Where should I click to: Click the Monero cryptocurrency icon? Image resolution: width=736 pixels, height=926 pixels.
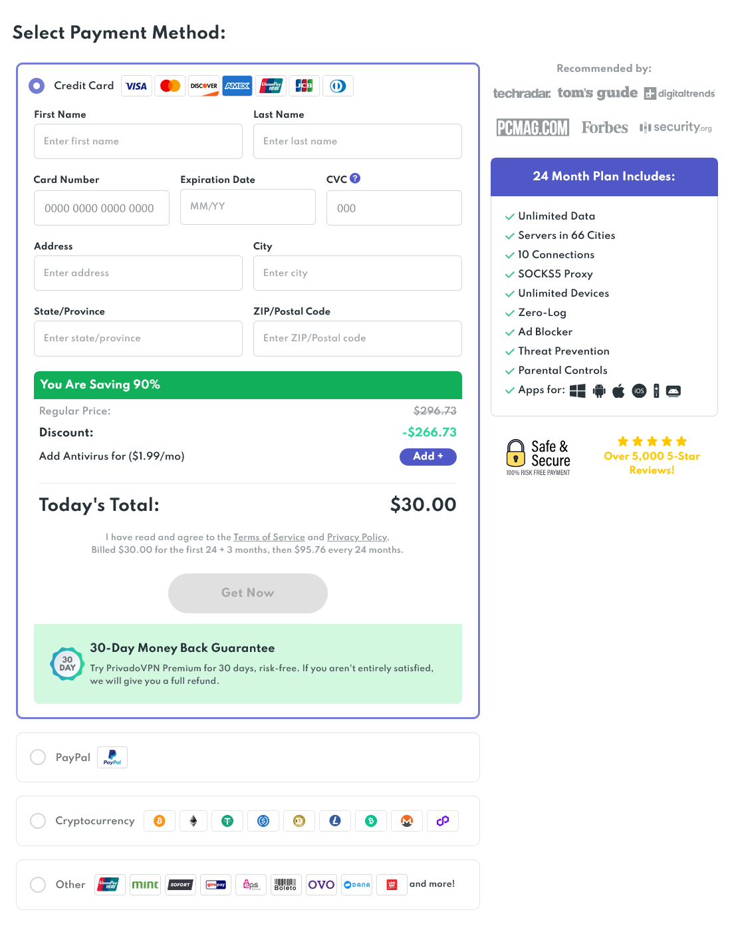pos(407,821)
